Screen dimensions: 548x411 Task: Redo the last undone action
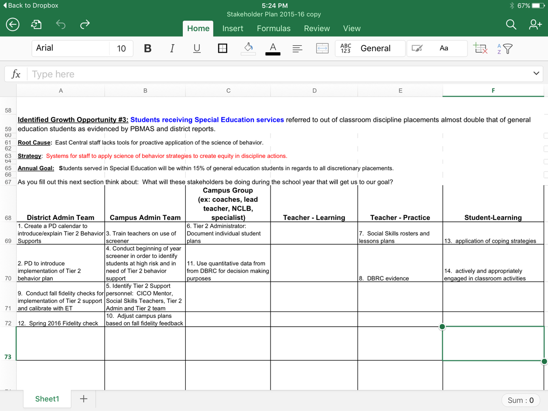(x=85, y=24)
